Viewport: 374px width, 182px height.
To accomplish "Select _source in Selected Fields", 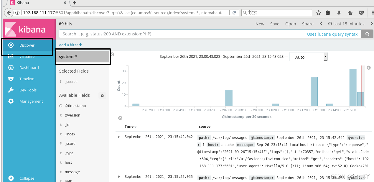I will (x=71, y=82).
